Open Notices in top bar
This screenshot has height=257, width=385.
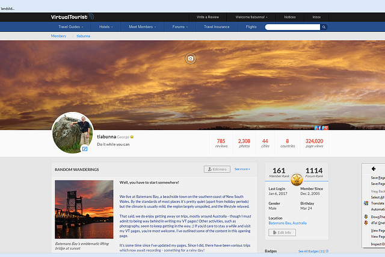coord(290,17)
